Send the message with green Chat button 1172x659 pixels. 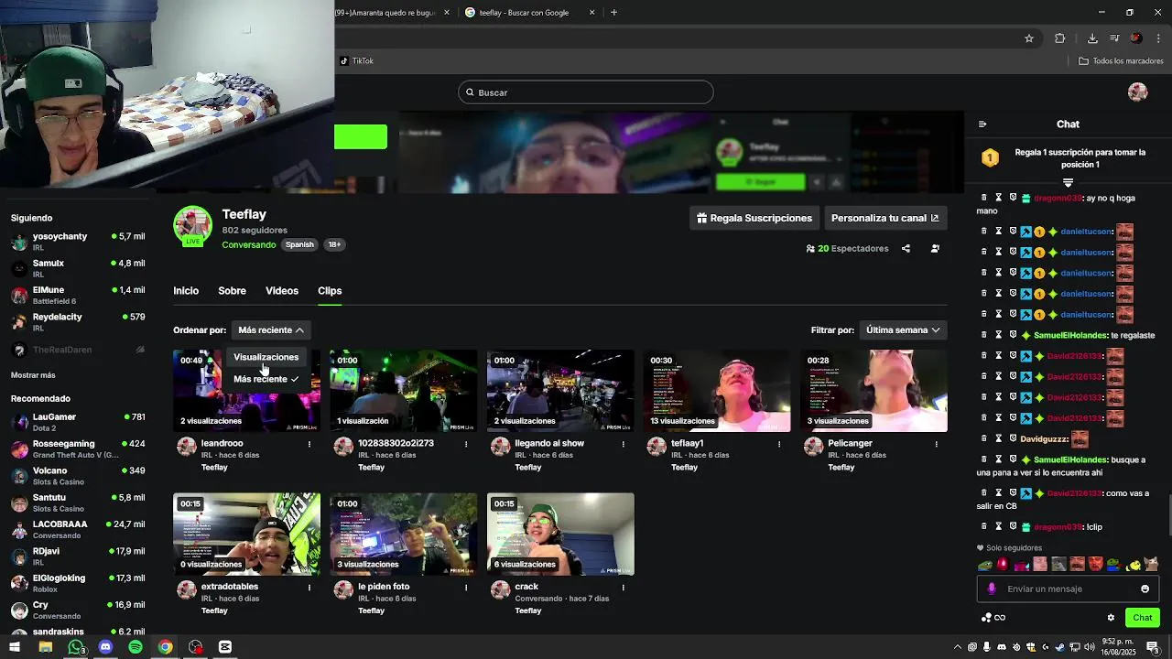1143,618
